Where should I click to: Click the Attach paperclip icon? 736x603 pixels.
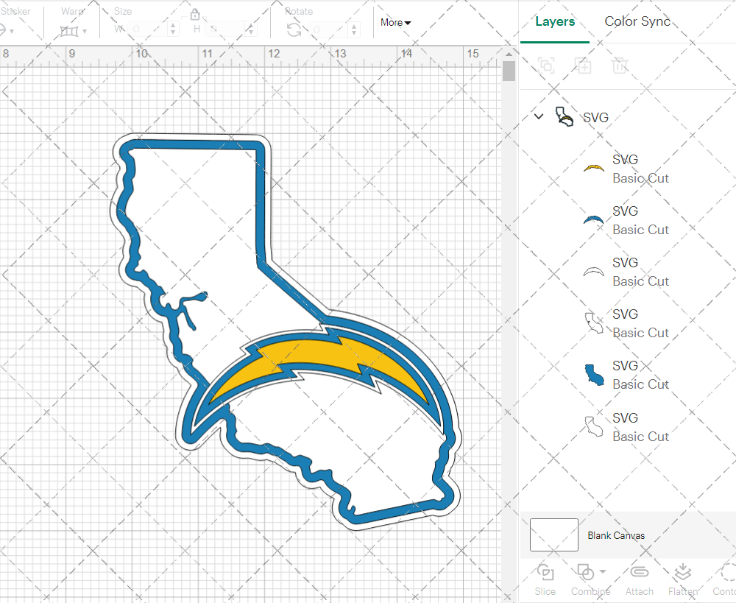click(x=640, y=578)
